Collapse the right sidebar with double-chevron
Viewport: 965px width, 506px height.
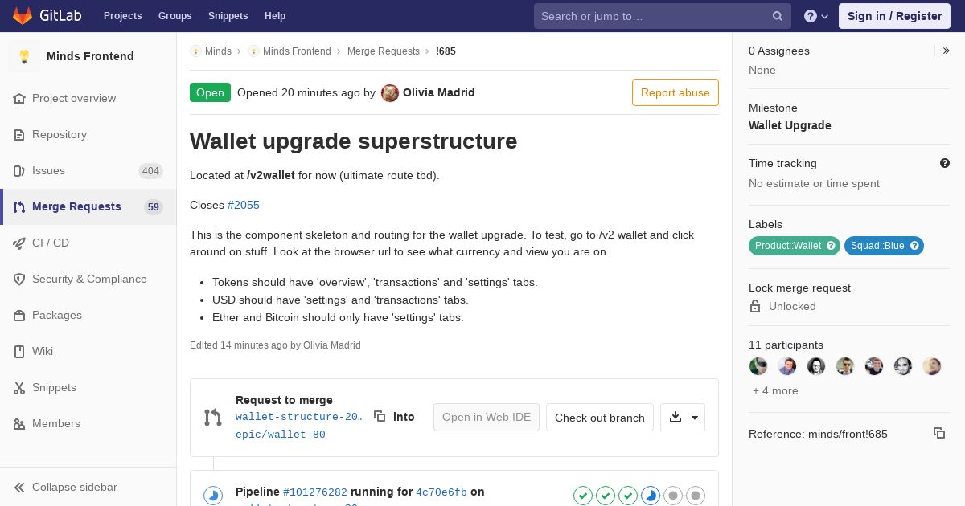click(x=947, y=51)
